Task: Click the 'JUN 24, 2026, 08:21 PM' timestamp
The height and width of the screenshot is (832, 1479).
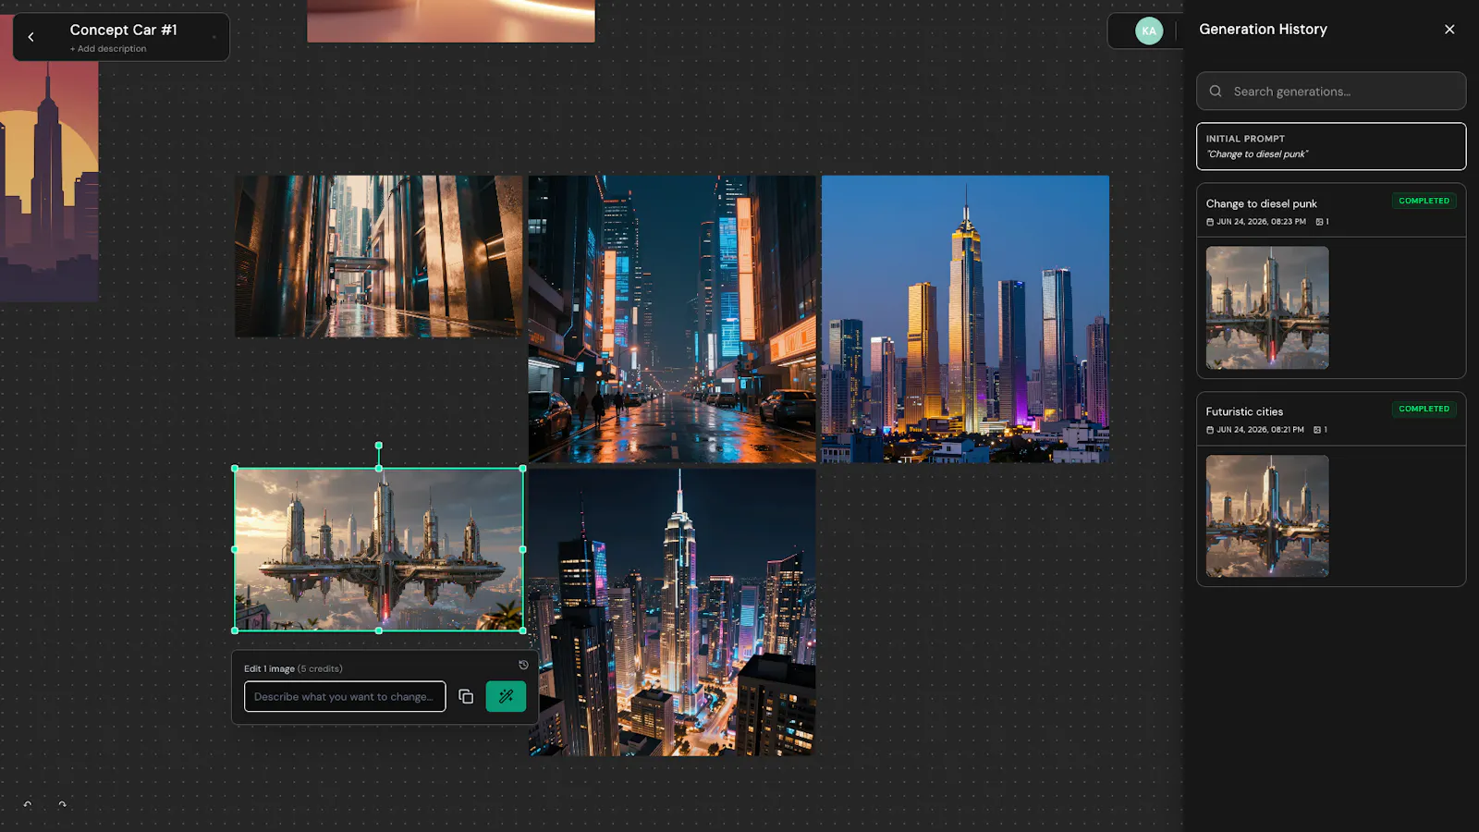Action: pos(1260,430)
